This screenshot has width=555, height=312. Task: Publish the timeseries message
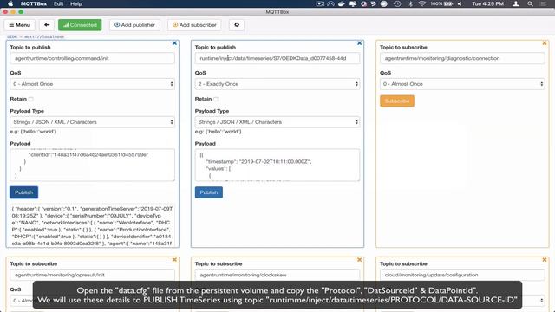click(209, 192)
